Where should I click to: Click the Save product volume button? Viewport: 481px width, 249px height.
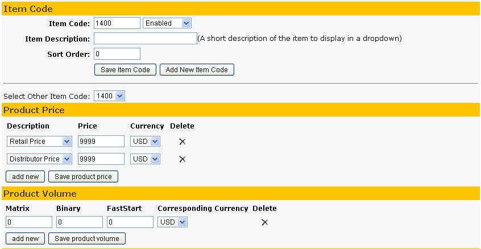(87, 239)
